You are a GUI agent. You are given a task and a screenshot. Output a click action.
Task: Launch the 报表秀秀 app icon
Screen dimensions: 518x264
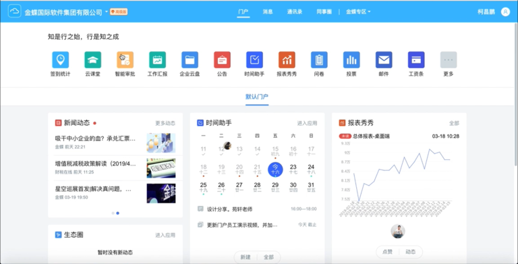(x=287, y=60)
